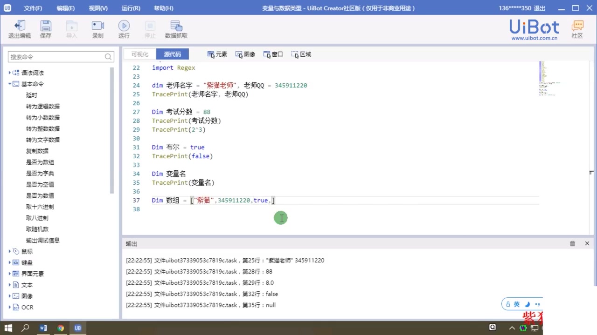Select the 转为逻辑数据 command

43,107
